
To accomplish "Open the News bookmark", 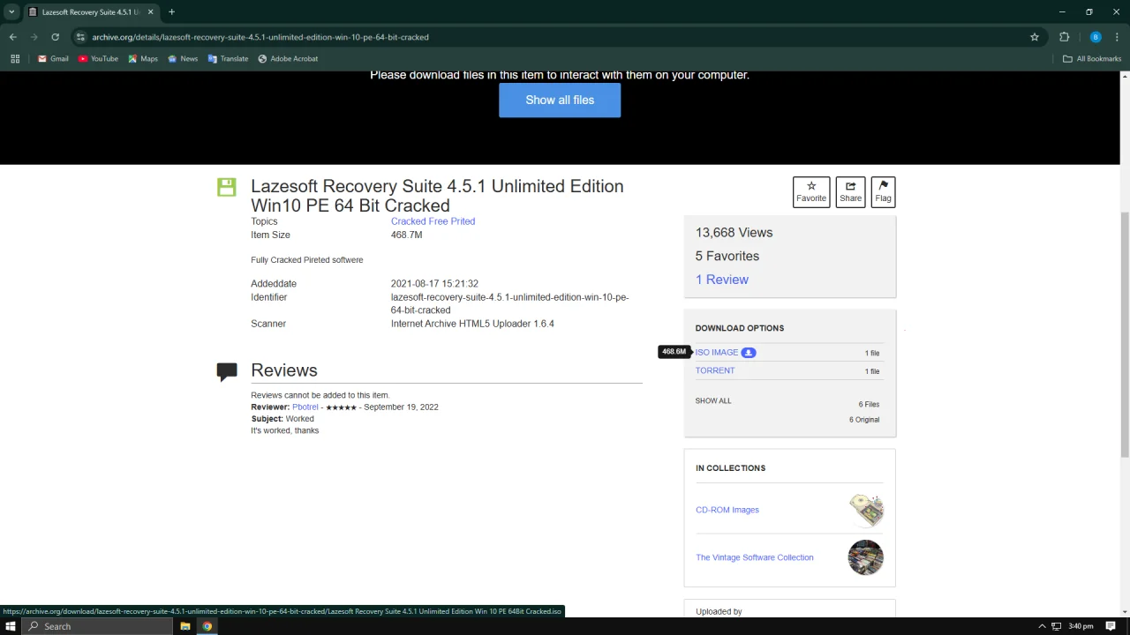I will (183, 59).
